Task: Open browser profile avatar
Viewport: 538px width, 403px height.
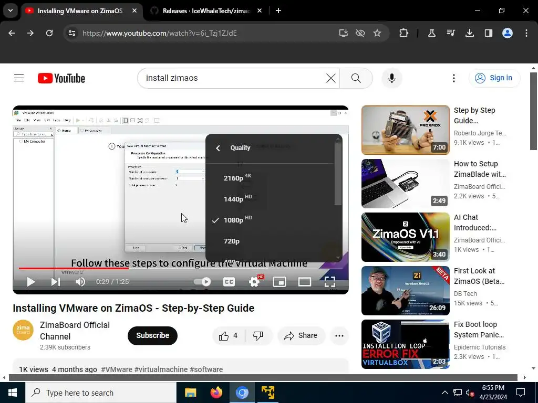Action: [508, 33]
